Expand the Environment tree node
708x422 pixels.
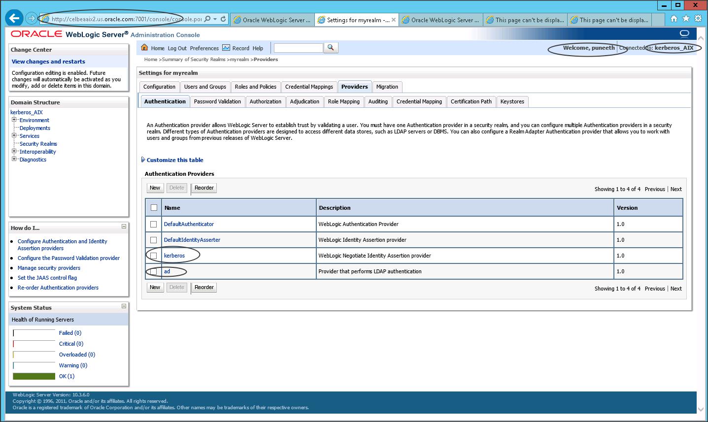click(x=14, y=120)
